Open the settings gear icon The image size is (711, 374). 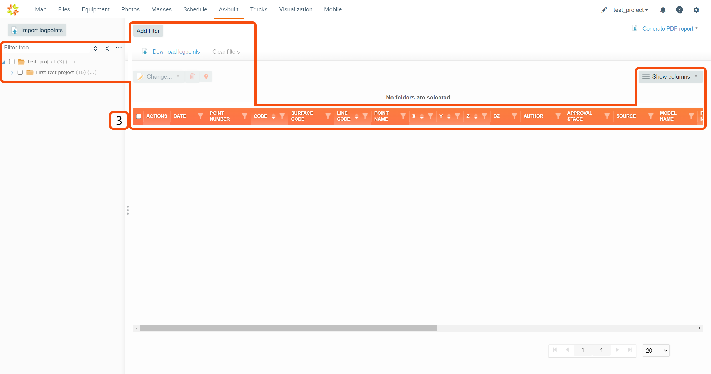696,10
